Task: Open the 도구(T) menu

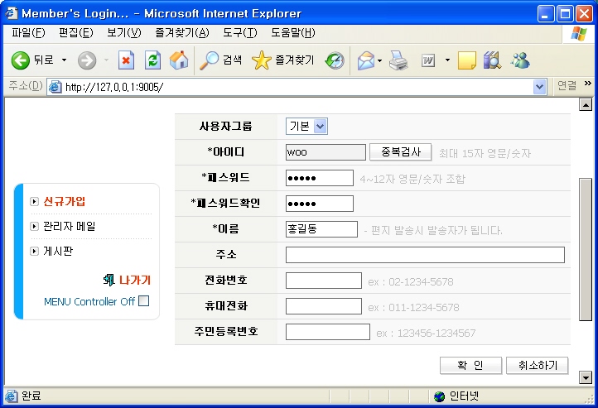Action: click(x=240, y=33)
